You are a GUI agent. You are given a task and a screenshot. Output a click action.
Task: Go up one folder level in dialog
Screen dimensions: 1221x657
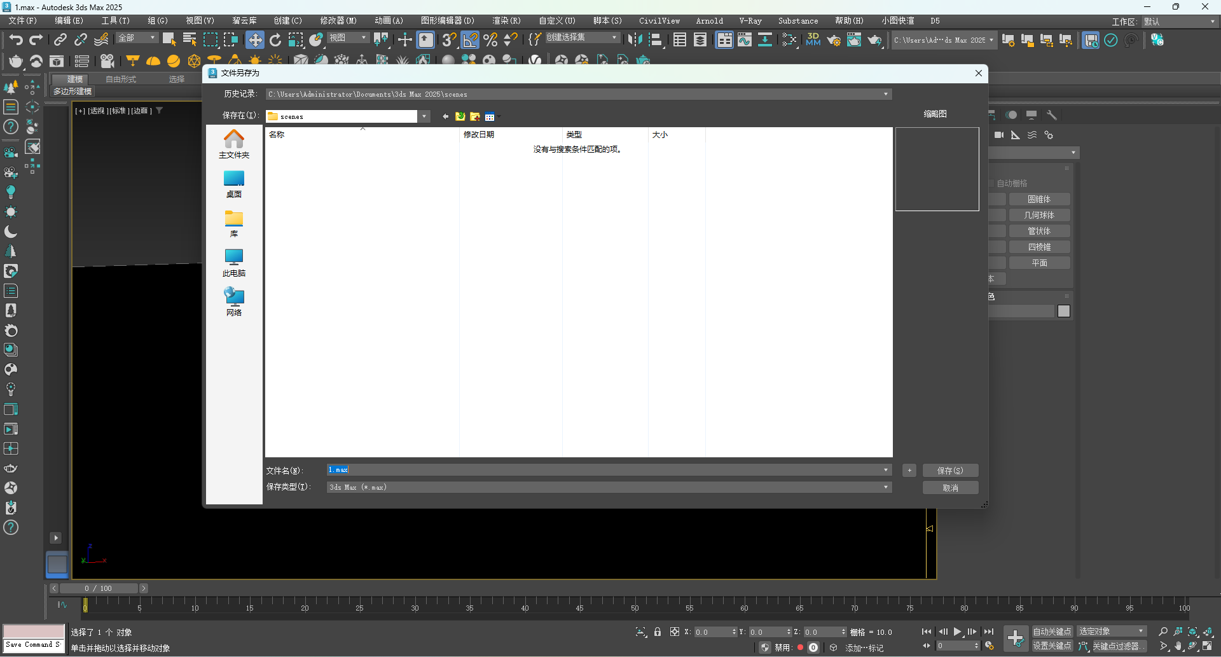(x=460, y=116)
